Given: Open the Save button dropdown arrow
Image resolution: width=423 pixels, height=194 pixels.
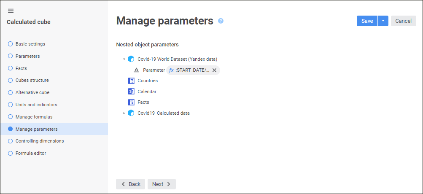Looking at the screenshot, I should click(383, 21).
